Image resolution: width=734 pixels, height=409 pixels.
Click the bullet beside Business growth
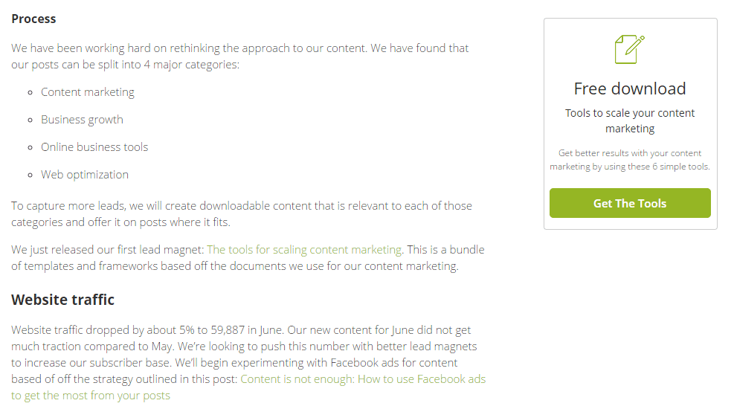coord(30,120)
